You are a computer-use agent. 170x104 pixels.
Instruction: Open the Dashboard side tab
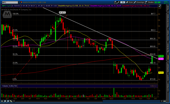[168, 68]
